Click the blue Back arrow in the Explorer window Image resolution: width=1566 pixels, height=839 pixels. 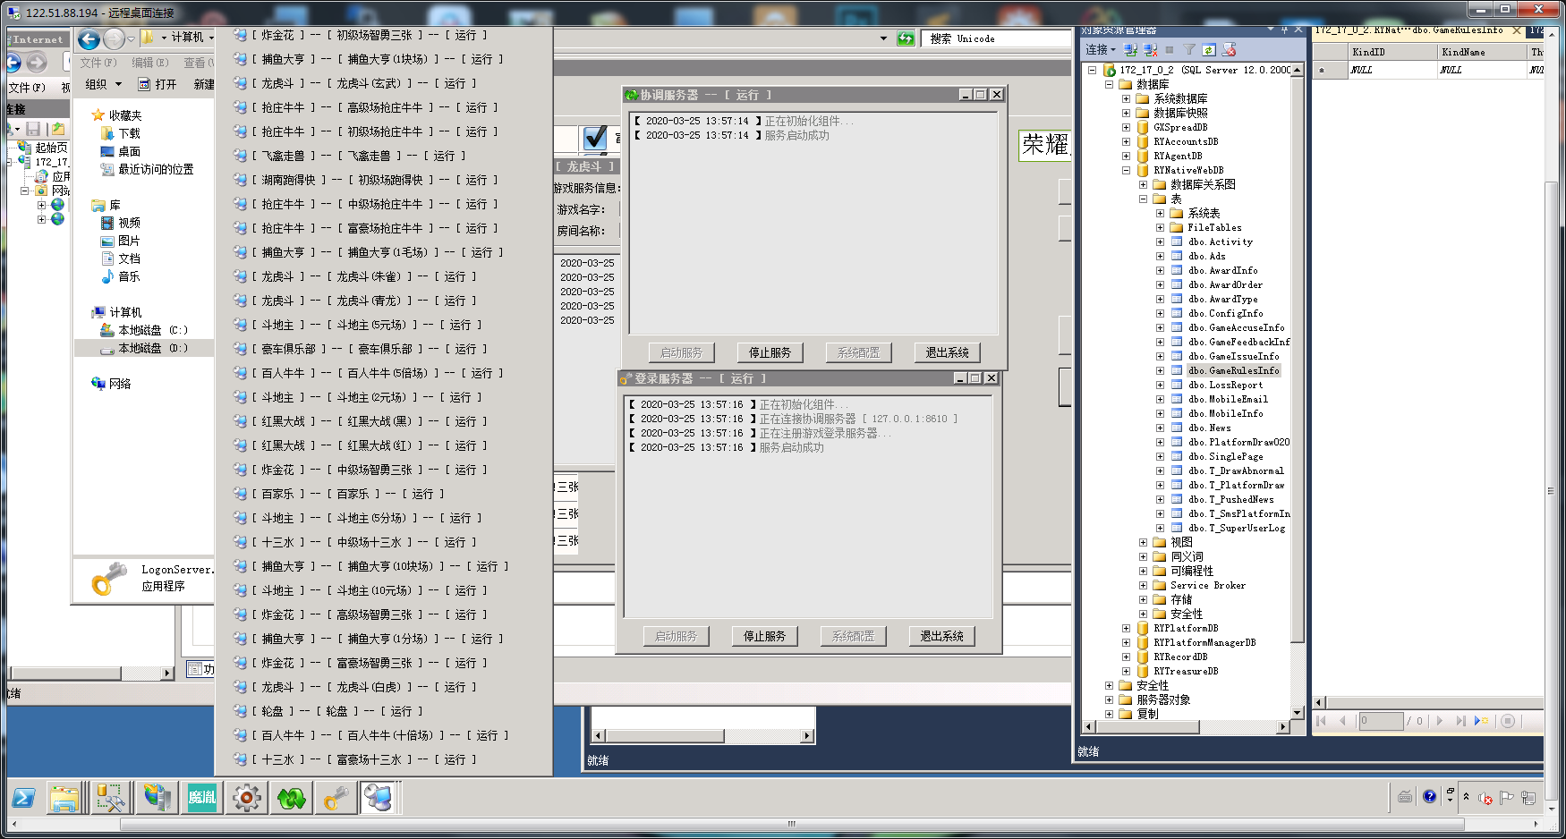[x=89, y=39]
